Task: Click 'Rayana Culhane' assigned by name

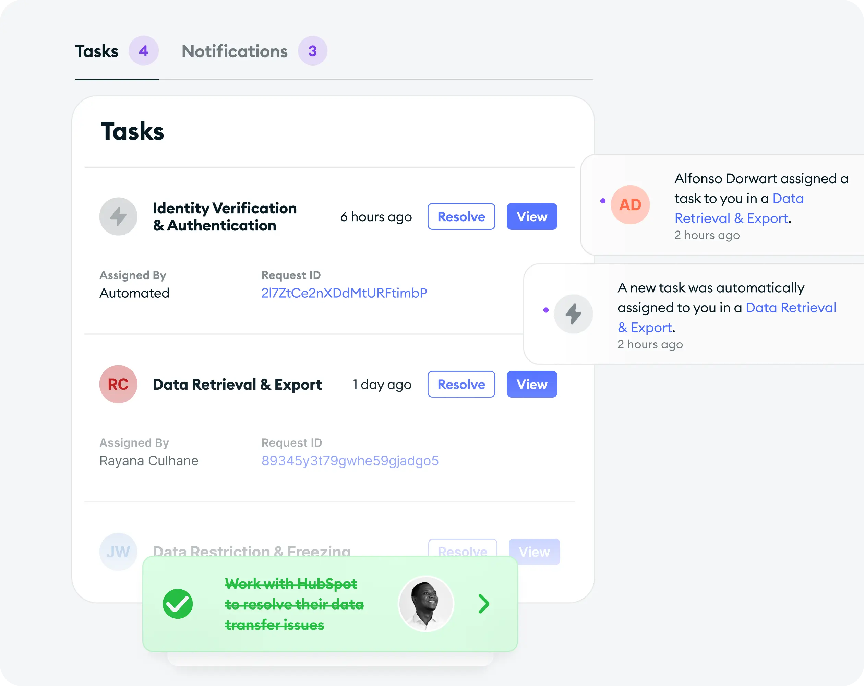Action: coord(149,461)
